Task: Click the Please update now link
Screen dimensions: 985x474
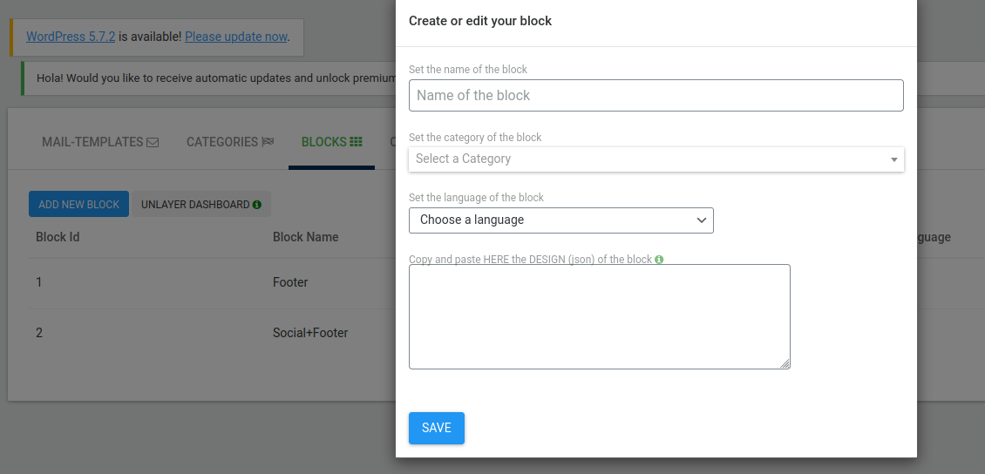Action: click(235, 37)
